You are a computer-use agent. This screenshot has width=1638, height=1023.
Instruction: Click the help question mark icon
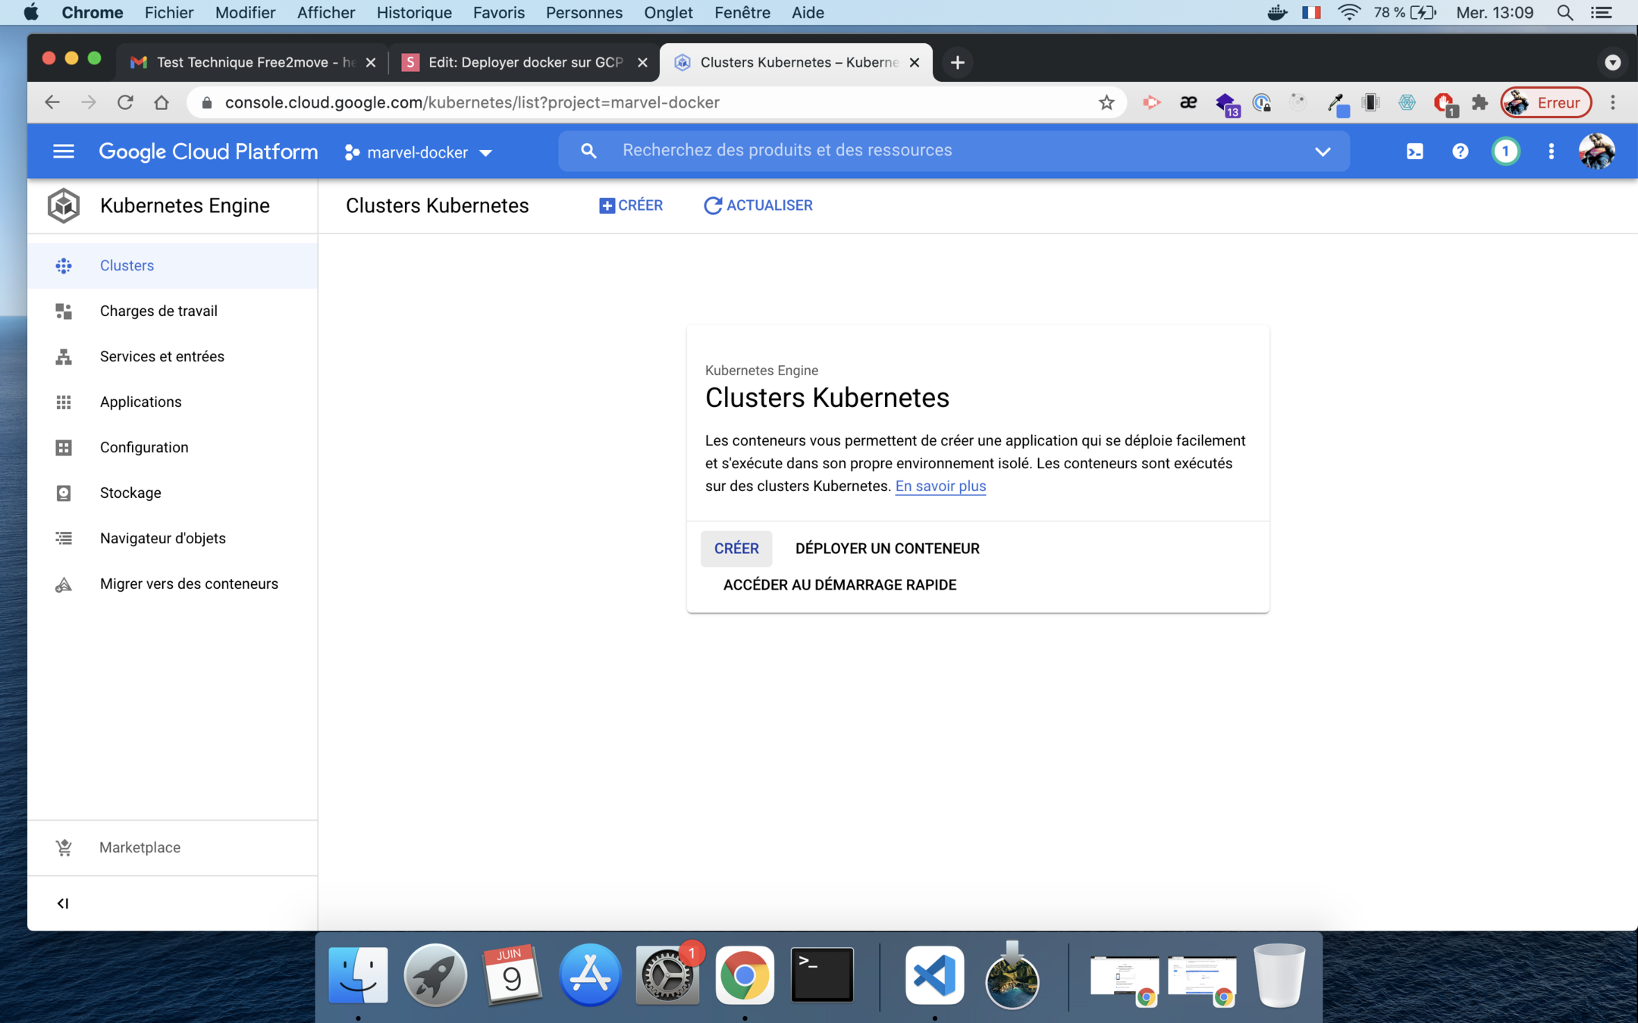pyautogui.click(x=1460, y=152)
